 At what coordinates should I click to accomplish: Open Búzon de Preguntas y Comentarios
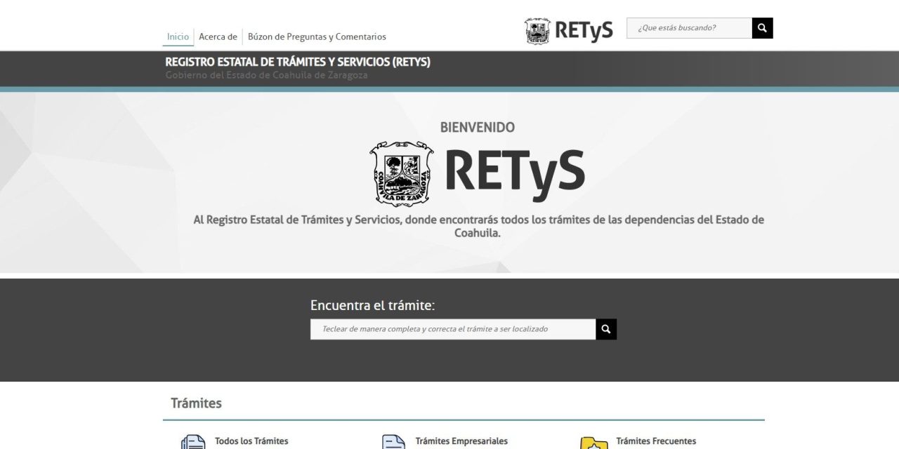point(317,36)
